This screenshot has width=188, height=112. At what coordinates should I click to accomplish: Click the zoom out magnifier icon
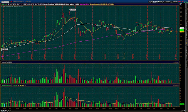(x=6, y=111)
